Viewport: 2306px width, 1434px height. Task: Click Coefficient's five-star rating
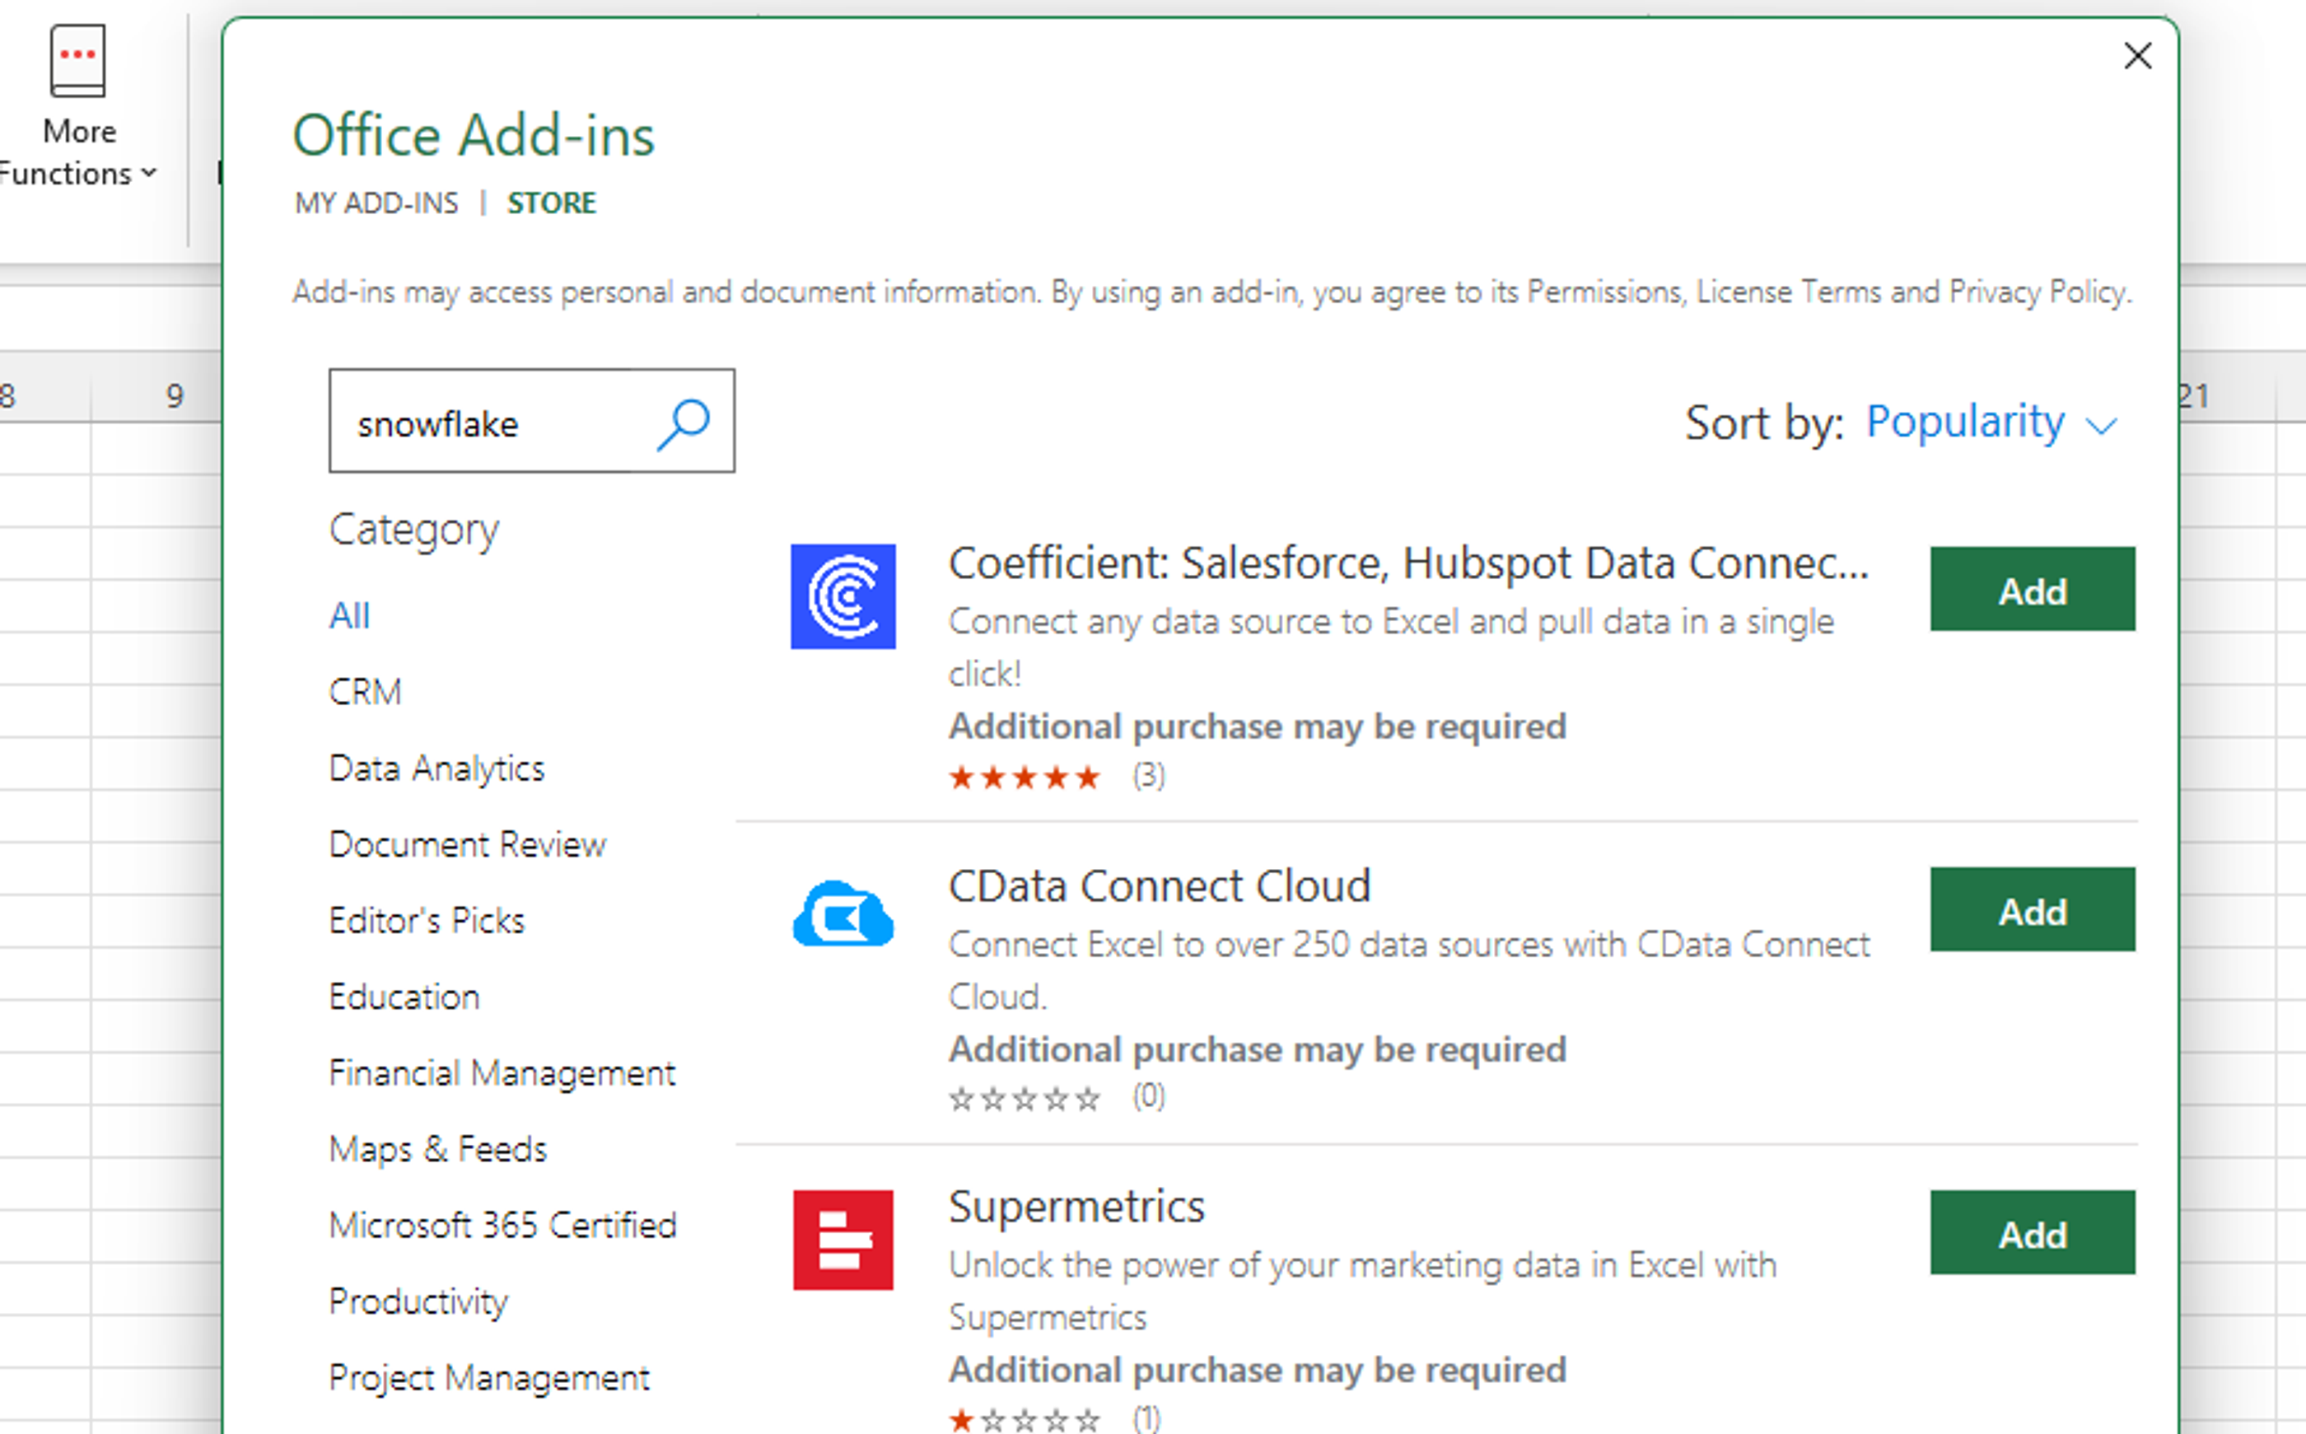[x=1024, y=778]
